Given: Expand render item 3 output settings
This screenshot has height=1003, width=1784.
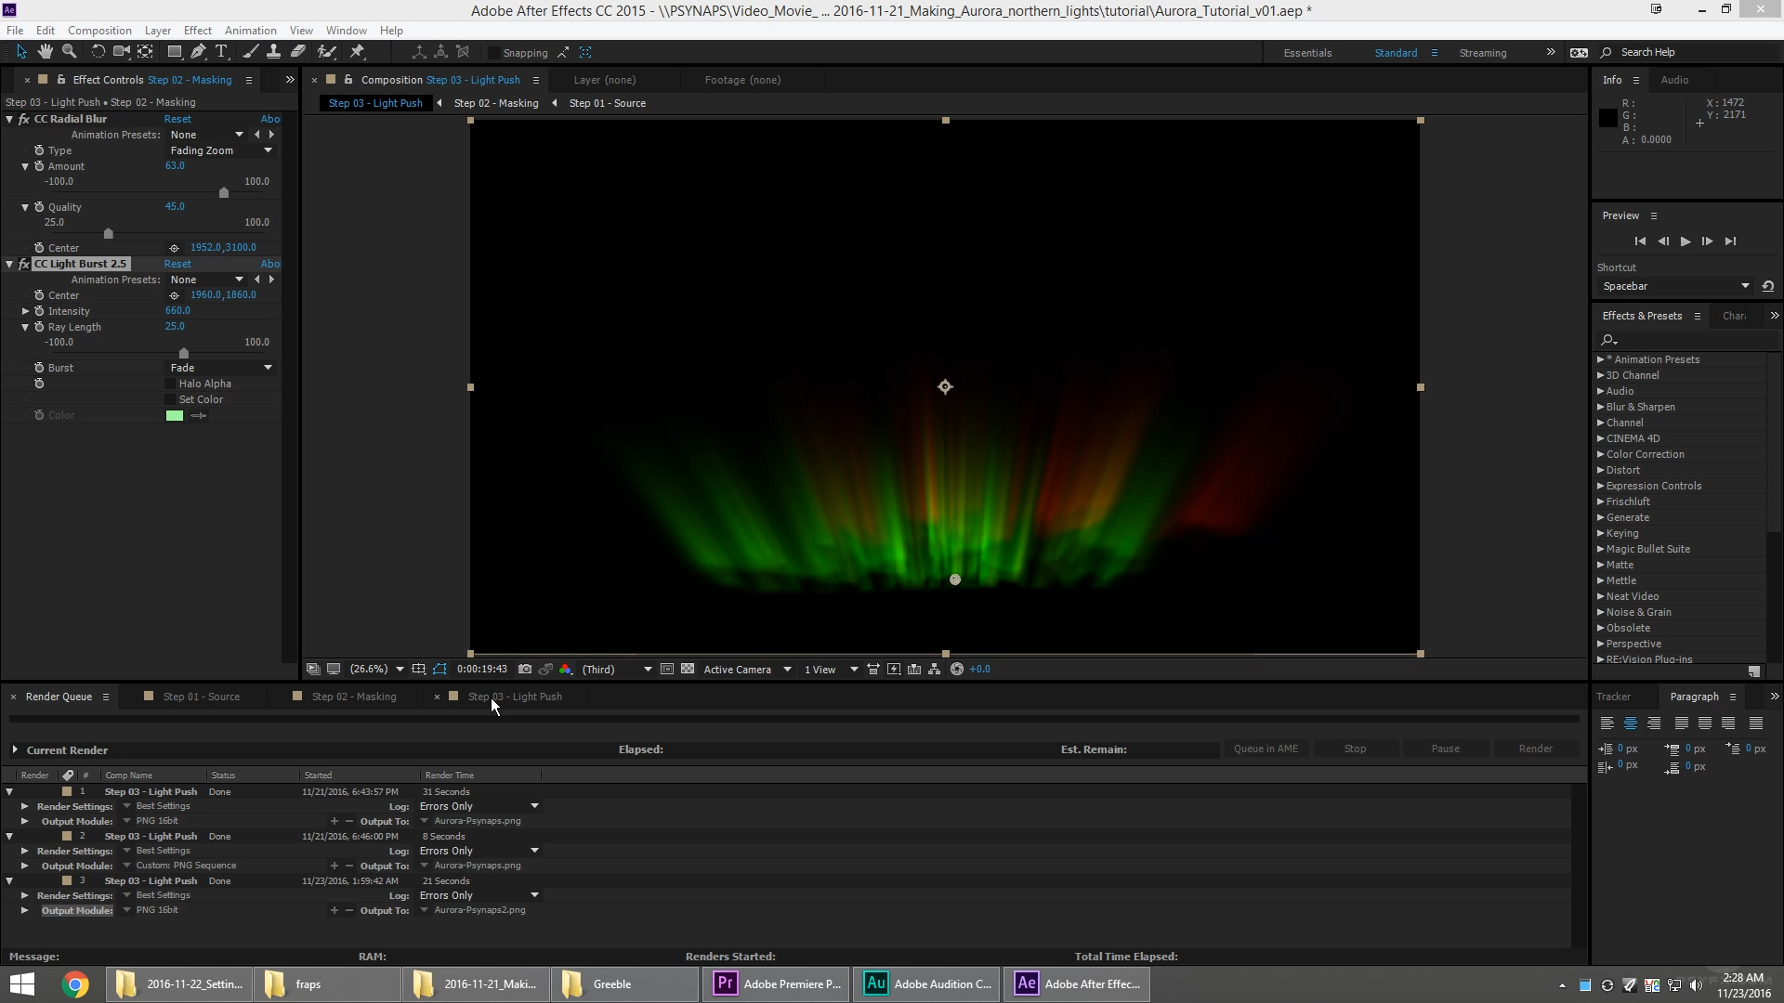Looking at the screenshot, I should [x=23, y=910].
